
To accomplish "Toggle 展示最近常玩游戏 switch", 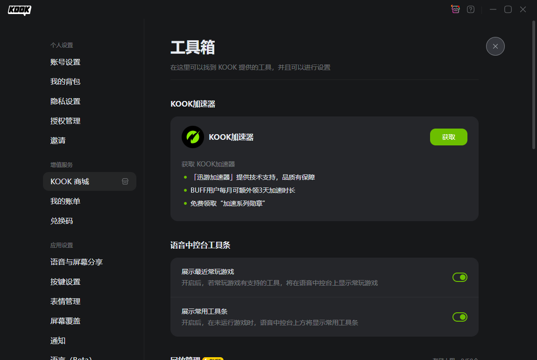I will (x=459, y=277).
